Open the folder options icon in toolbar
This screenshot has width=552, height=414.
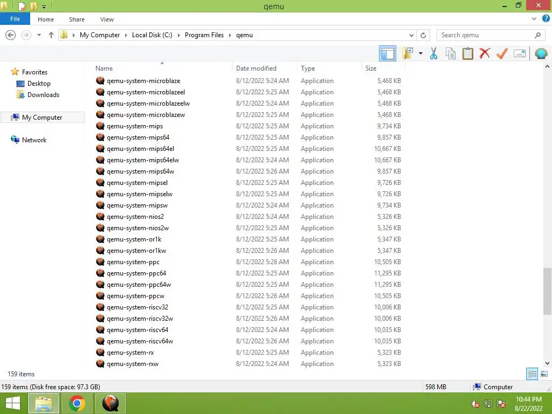click(408, 53)
